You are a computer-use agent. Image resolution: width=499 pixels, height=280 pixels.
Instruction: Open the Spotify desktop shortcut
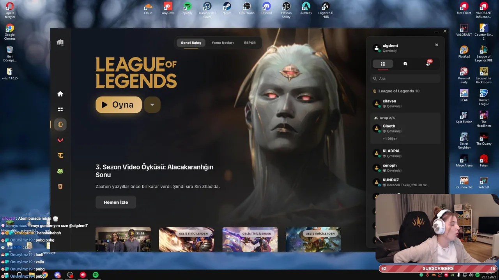coord(188,9)
